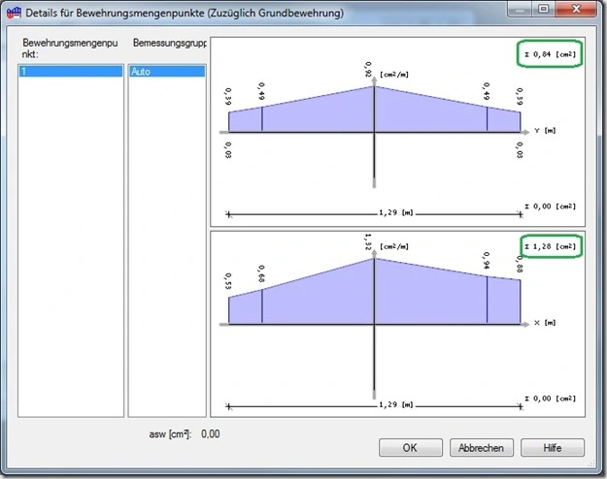Click the Bewehrungsmengenpunkt label
Viewport: 607px width, 479px height.
point(70,48)
